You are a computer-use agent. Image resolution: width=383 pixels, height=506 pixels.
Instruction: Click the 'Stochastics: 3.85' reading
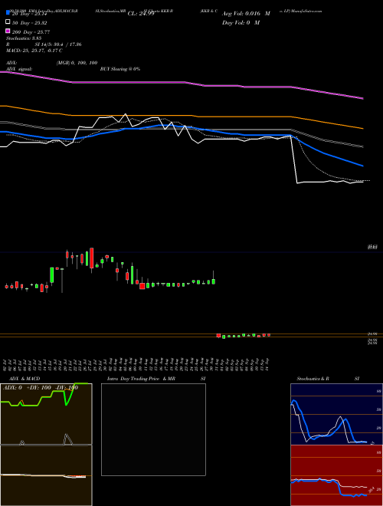coord(24,38)
